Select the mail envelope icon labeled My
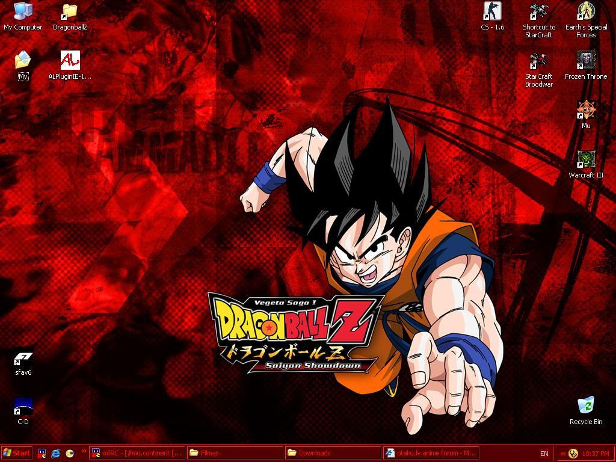 (23, 65)
